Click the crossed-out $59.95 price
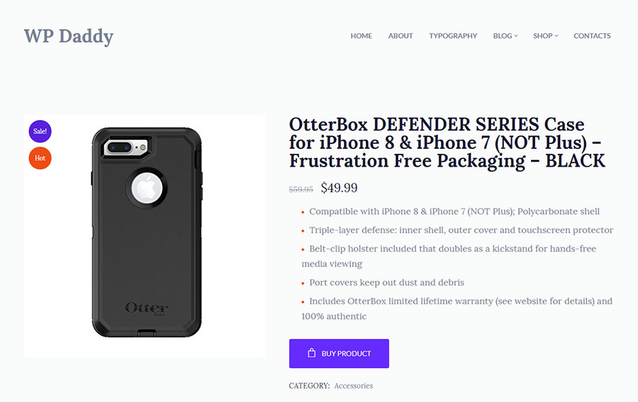 click(x=301, y=189)
